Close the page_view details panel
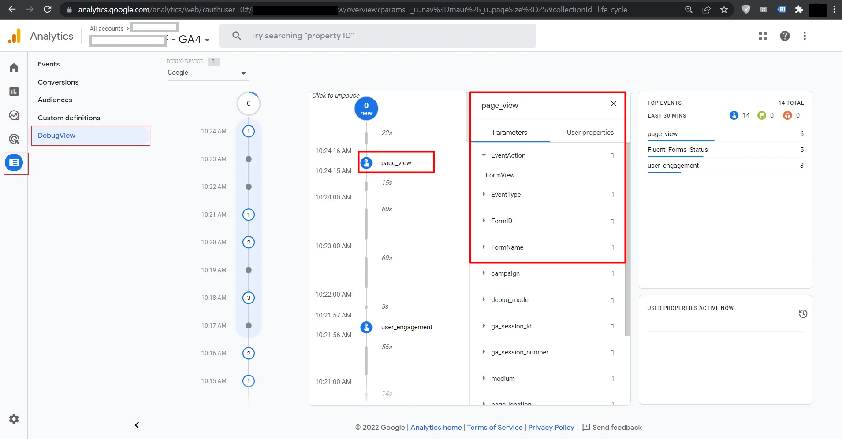This screenshot has height=439, width=842. pyautogui.click(x=613, y=103)
